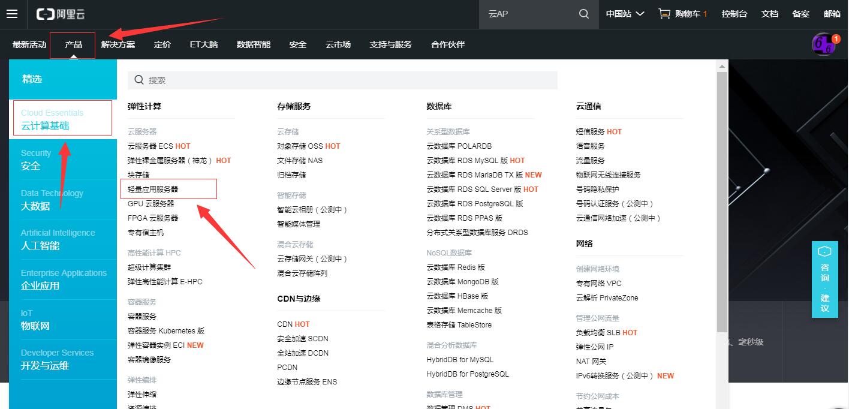Open 表格存储 TableStore link
The image size is (849, 409).
click(459, 324)
